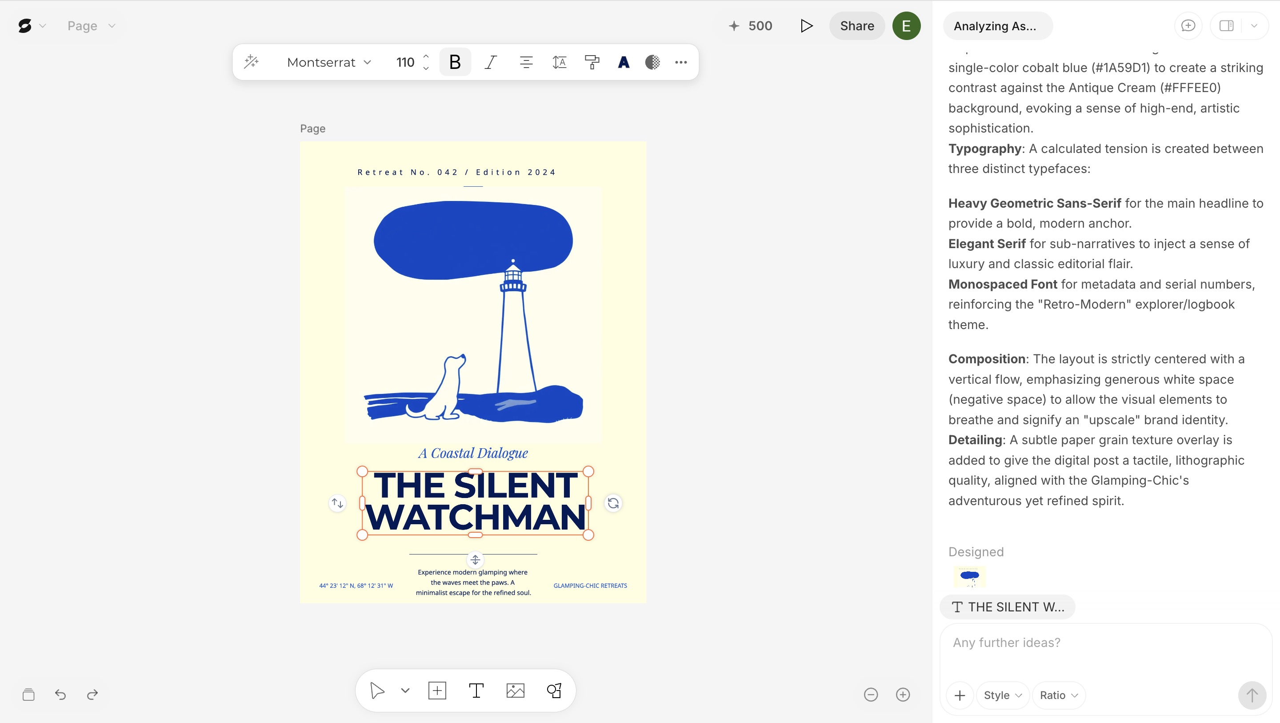Toggle bold formatting
Viewport: 1280px width, 723px height.
click(455, 62)
